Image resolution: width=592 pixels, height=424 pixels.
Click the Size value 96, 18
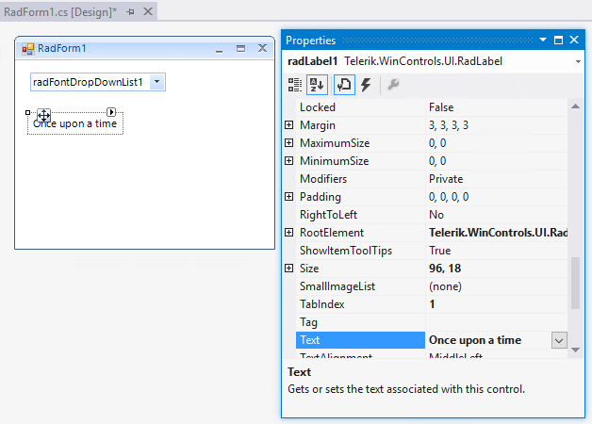(x=445, y=269)
